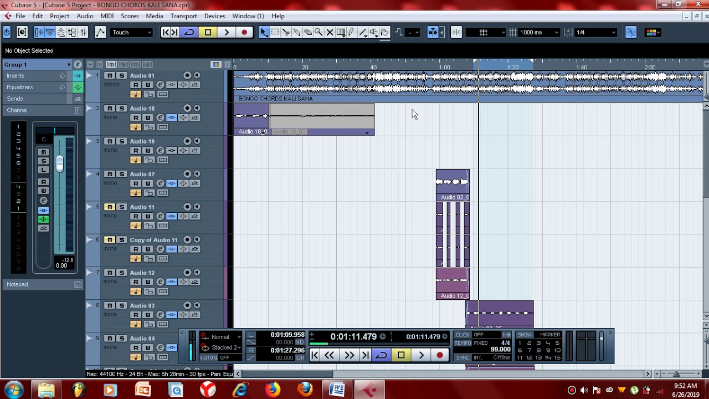
Task: Click Go to previous marker in the transport panel
Action: [x=315, y=355]
